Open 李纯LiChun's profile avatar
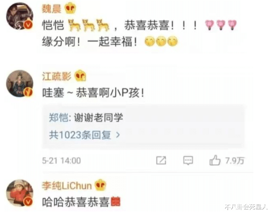The width and height of the screenshot is (271, 214). tap(19, 193)
